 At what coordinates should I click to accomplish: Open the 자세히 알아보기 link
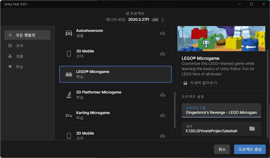click(x=203, y=83)
